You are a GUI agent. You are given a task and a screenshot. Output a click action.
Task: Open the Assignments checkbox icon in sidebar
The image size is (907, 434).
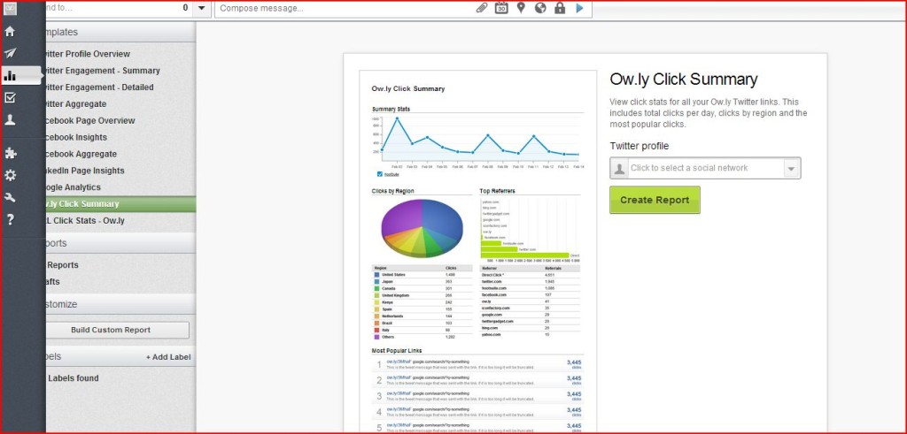click(x=10, y=97)
